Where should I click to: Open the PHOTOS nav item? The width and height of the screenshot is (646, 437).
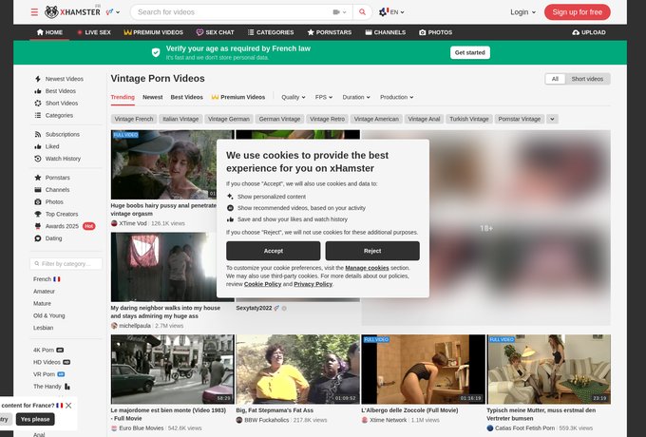pos(435,32)
